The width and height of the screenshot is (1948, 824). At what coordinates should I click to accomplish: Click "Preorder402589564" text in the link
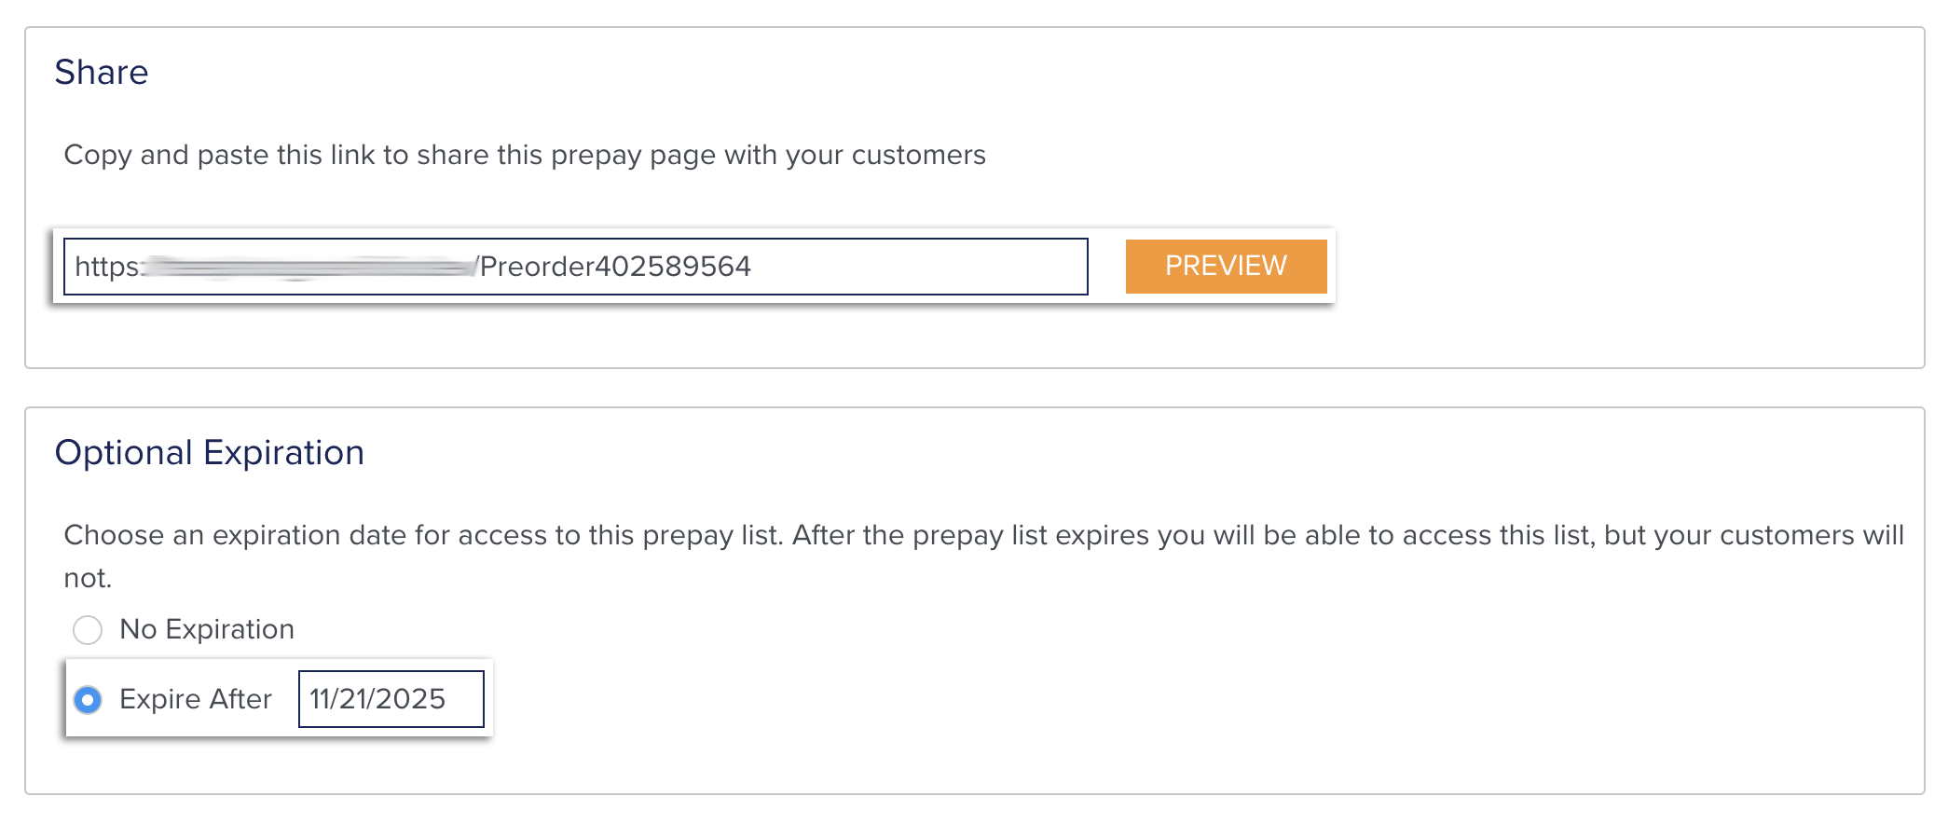(615, 267)
